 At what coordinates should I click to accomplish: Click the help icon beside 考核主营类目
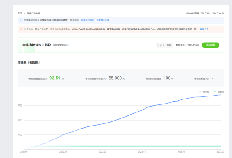point(67,45)
